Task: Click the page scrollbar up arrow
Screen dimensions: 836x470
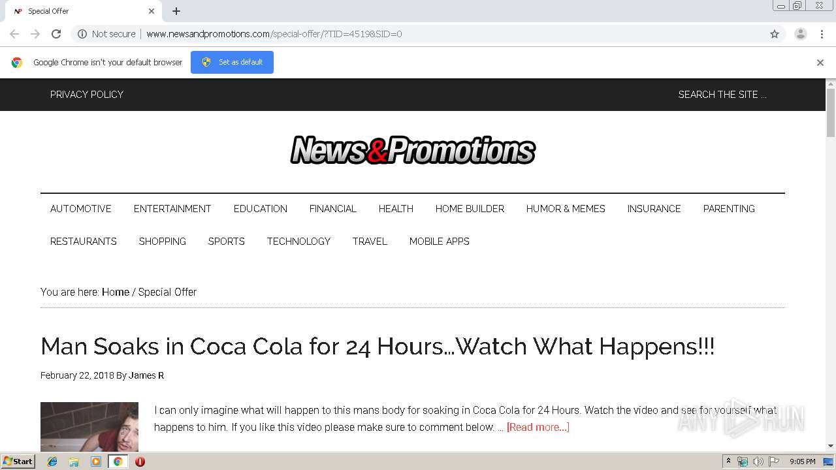Action: (831, 84)
